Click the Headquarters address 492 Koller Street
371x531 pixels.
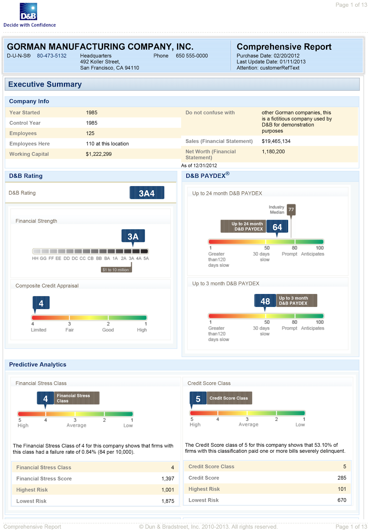100,62
